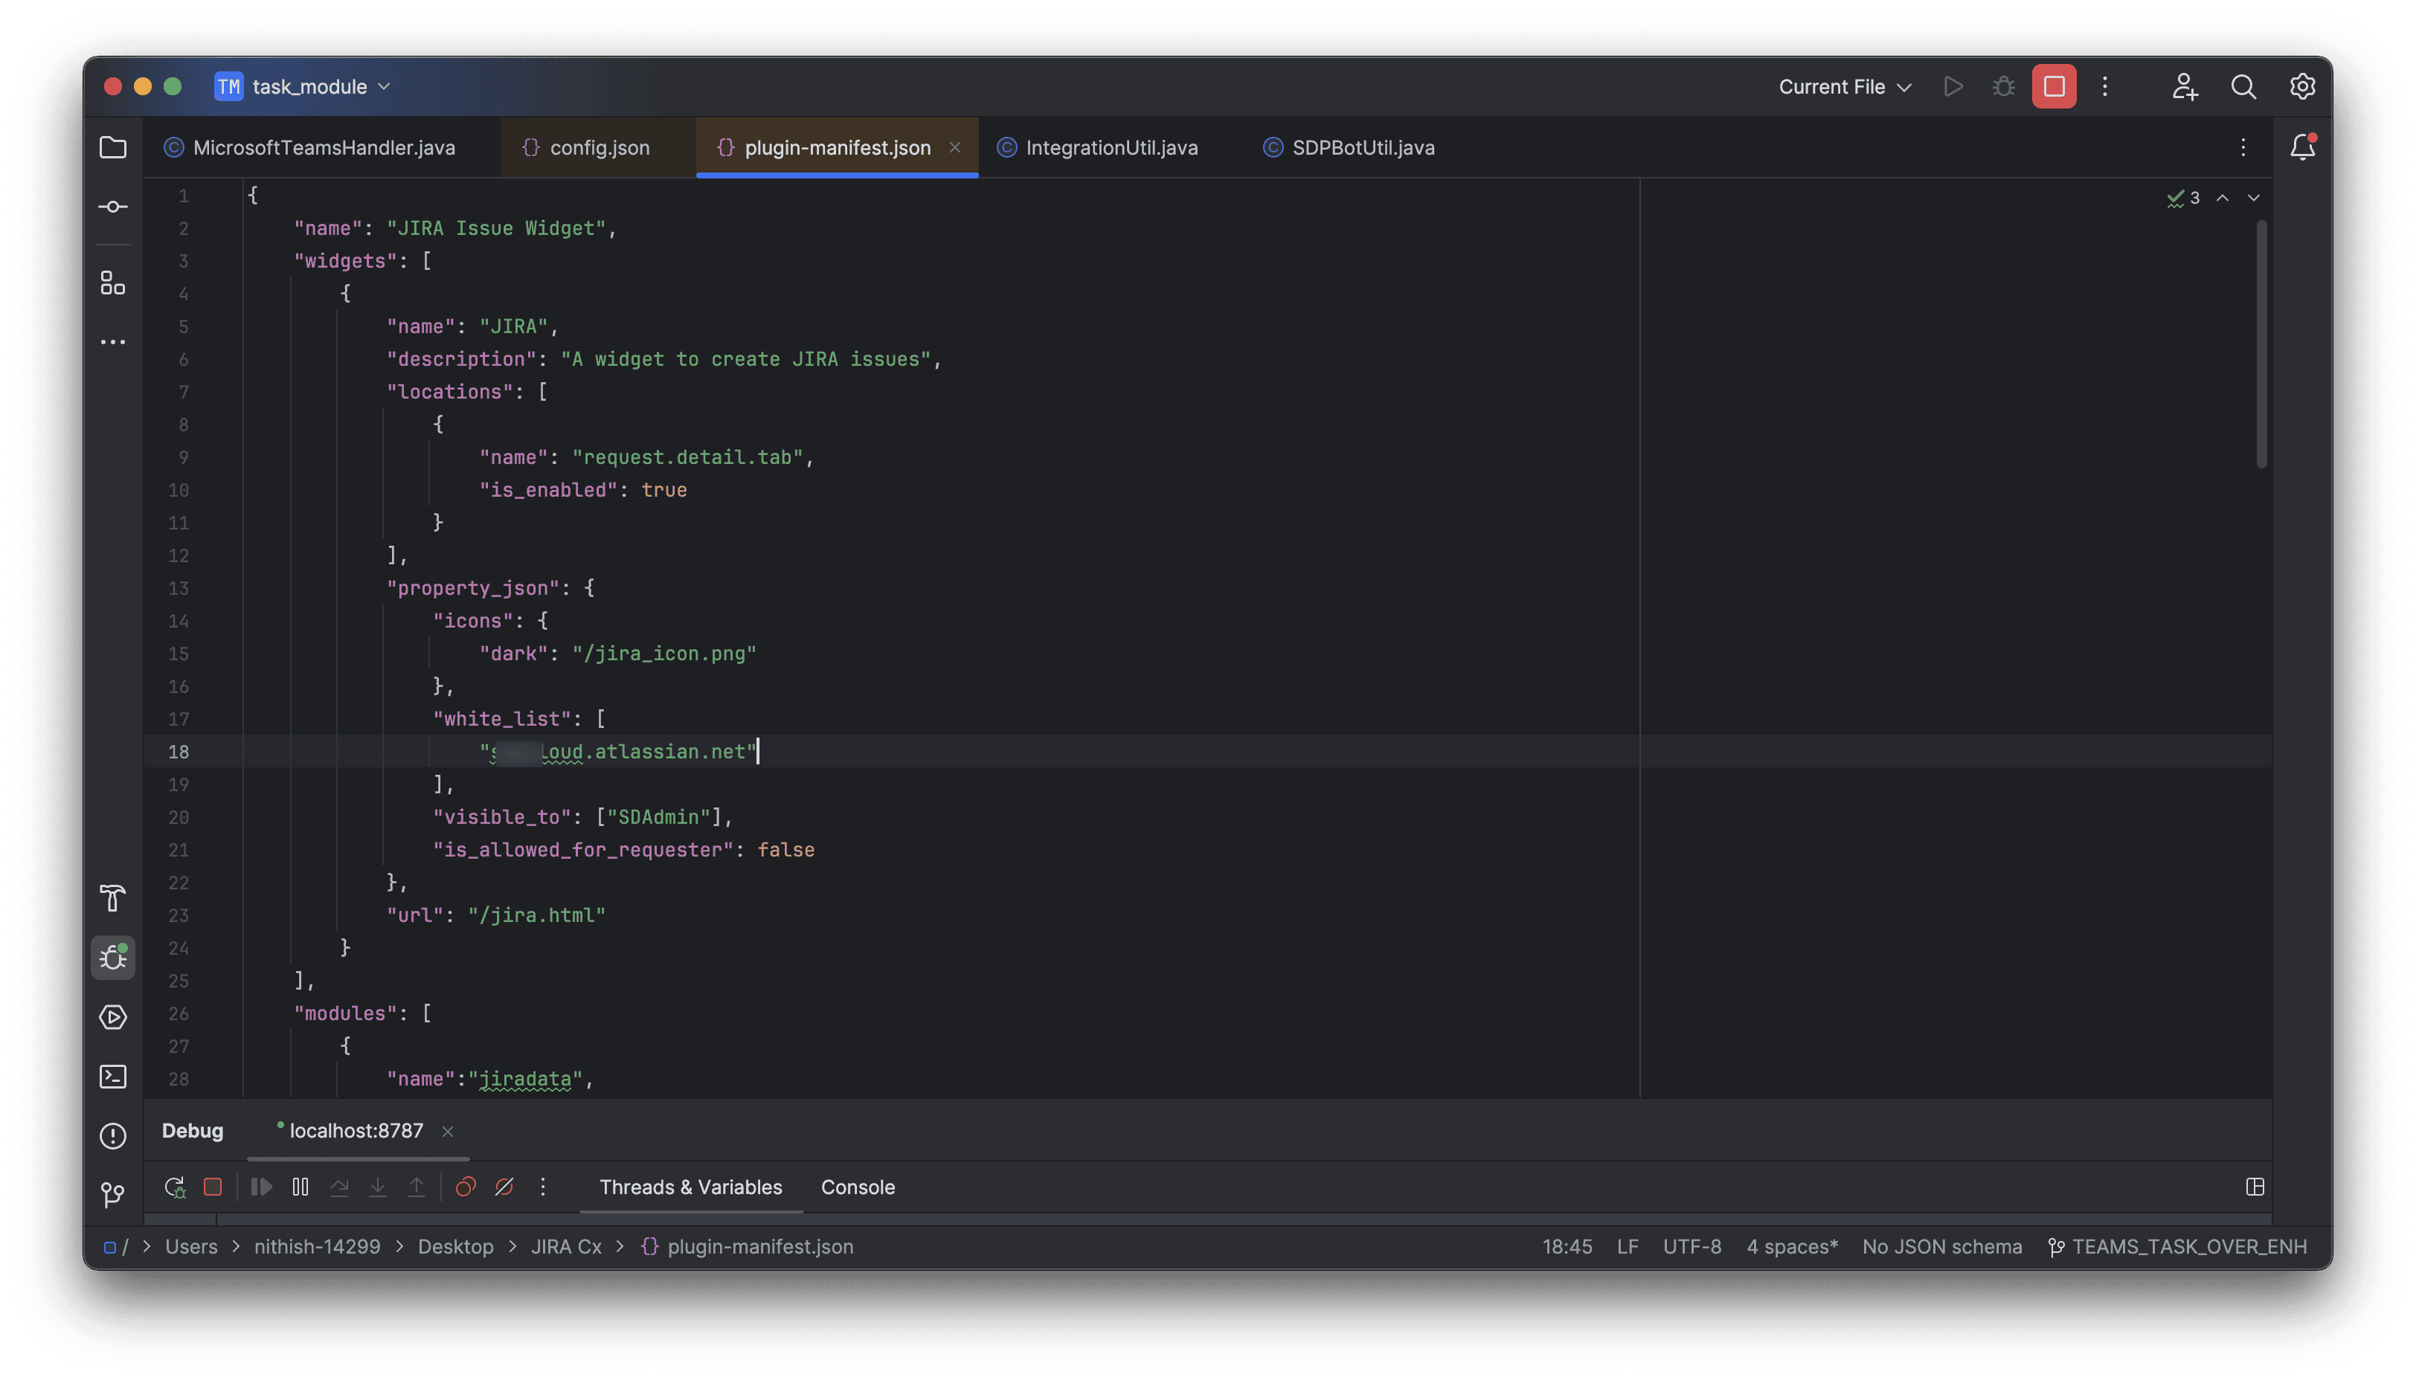This screenshot has width=2416, height=1380.
Task: Click TEAMS_TASK_OVER_ENH git branch widget
Action: tap(2177, 1246)
